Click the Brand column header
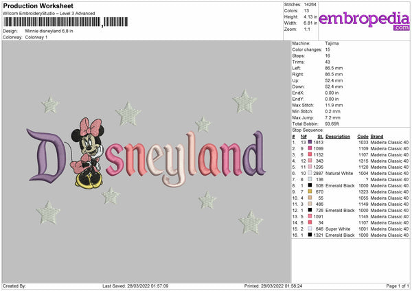412x291 pixels. pyautogui.click(x=377, y=137)
